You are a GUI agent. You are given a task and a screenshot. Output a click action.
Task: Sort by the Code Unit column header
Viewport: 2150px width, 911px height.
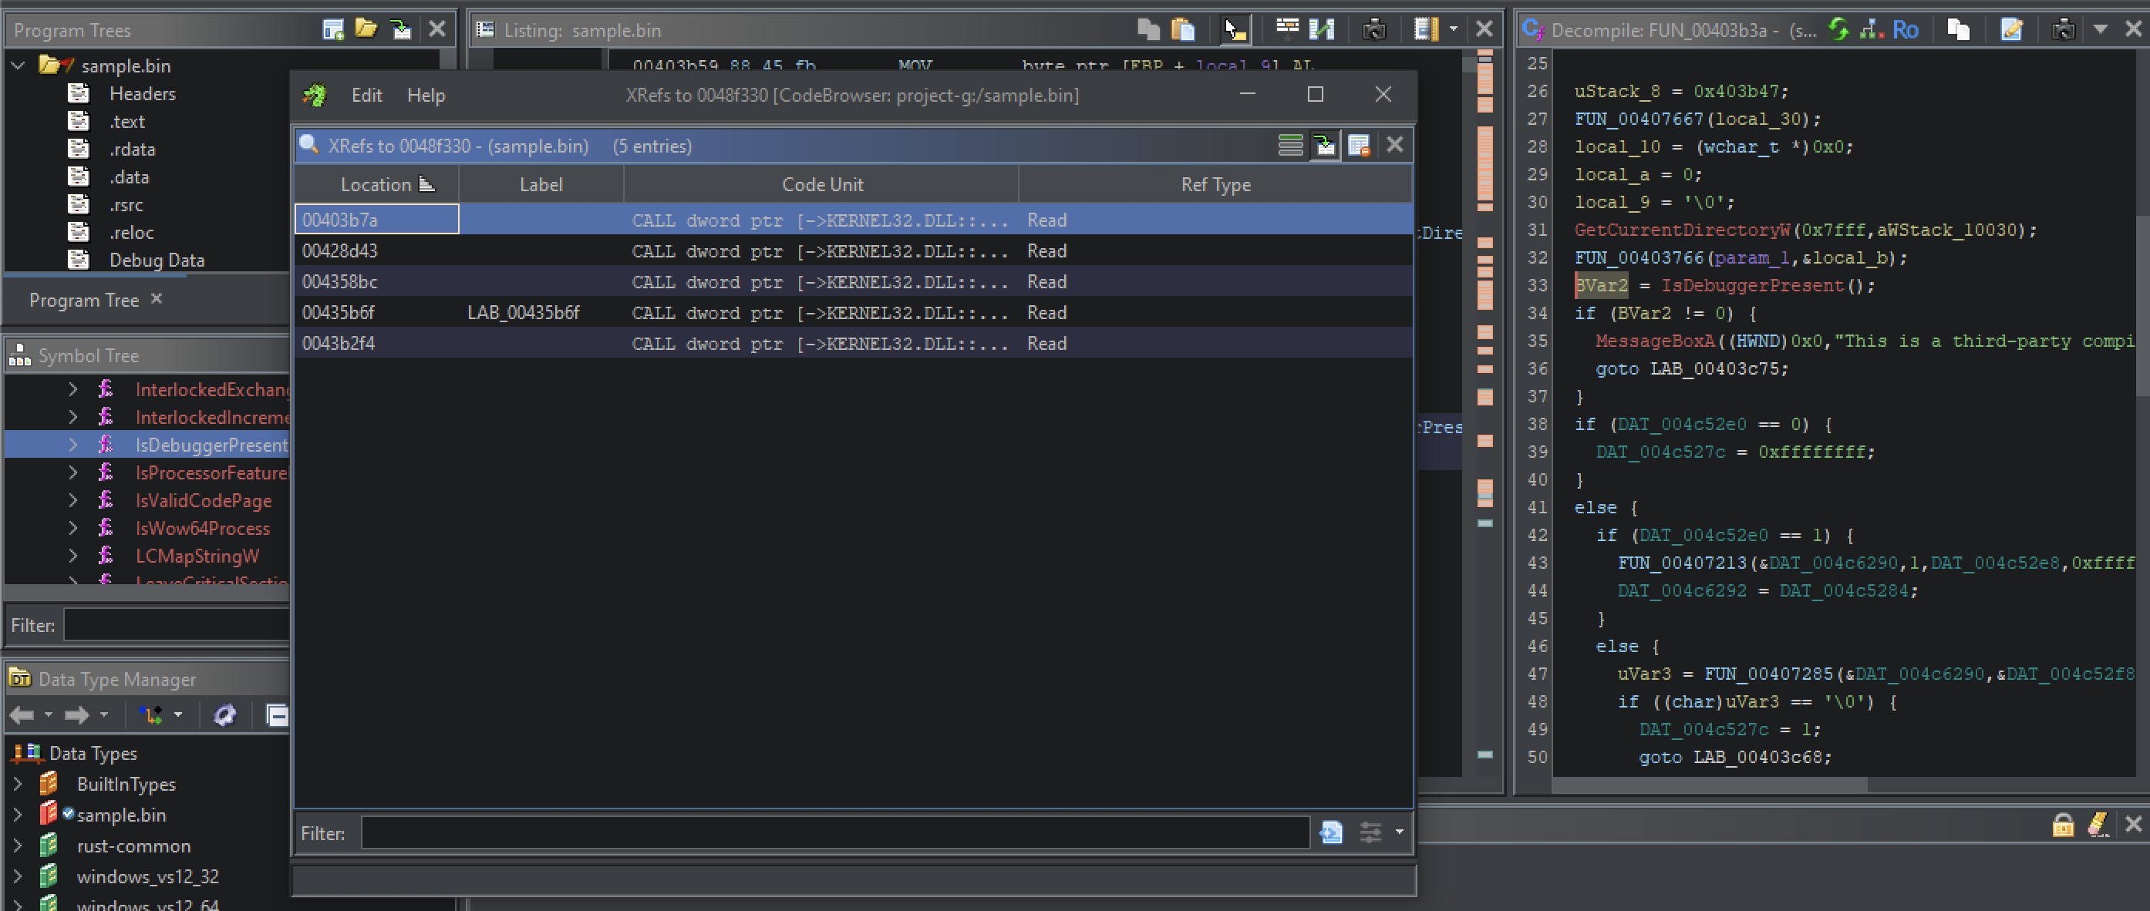tap(821, 184)
